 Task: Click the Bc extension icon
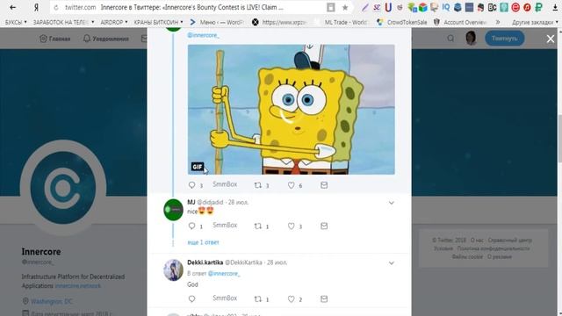coord(492,7)
